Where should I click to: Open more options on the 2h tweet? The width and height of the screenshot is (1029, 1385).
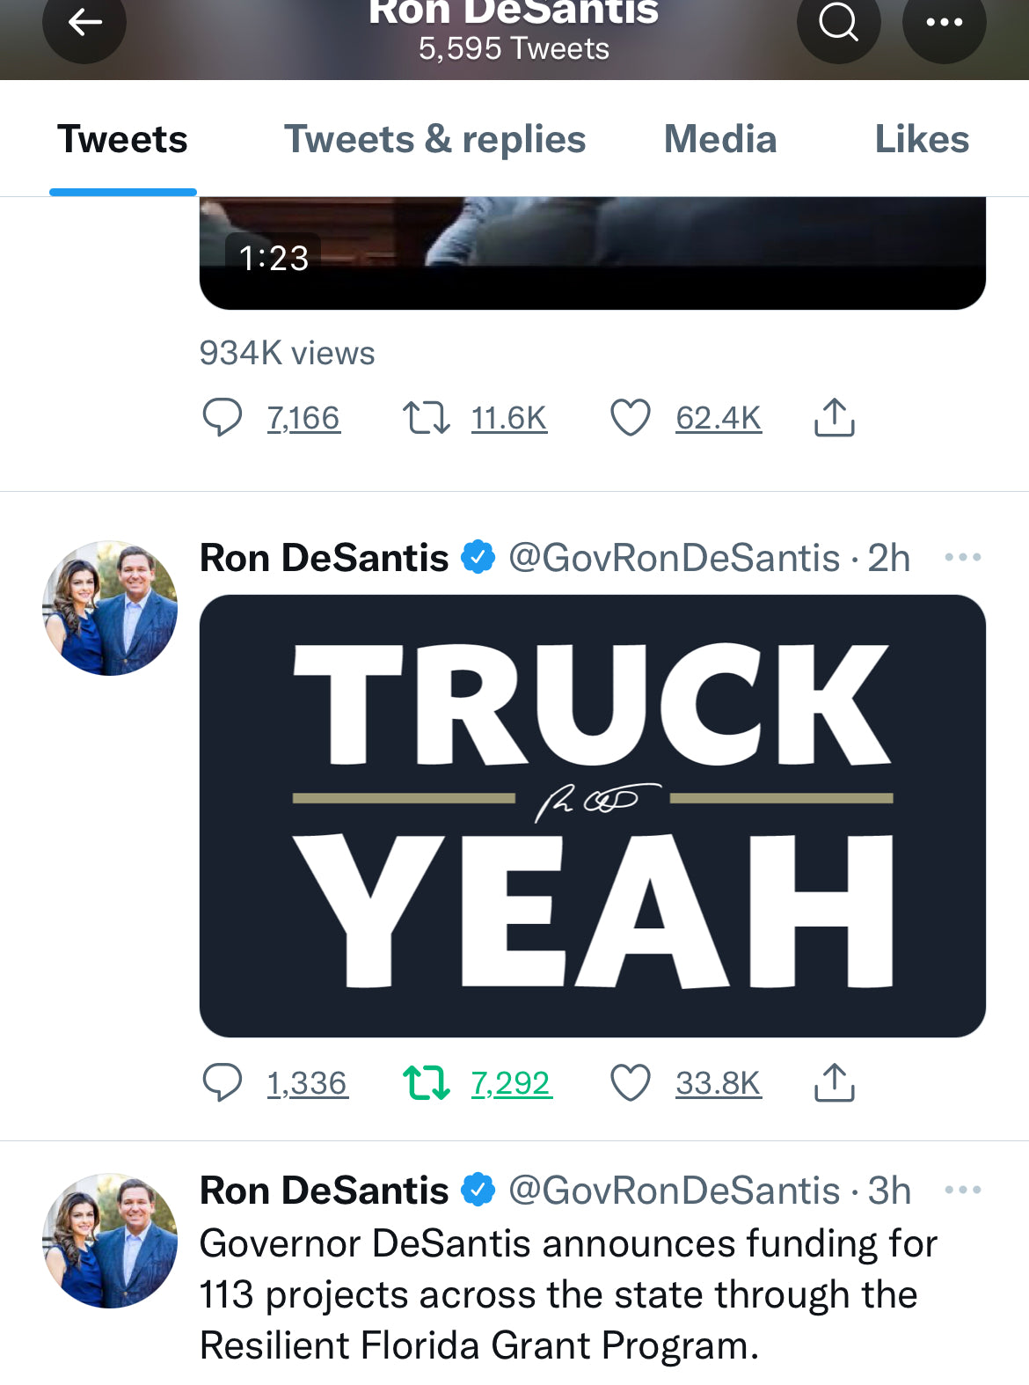tap(962, 557)
